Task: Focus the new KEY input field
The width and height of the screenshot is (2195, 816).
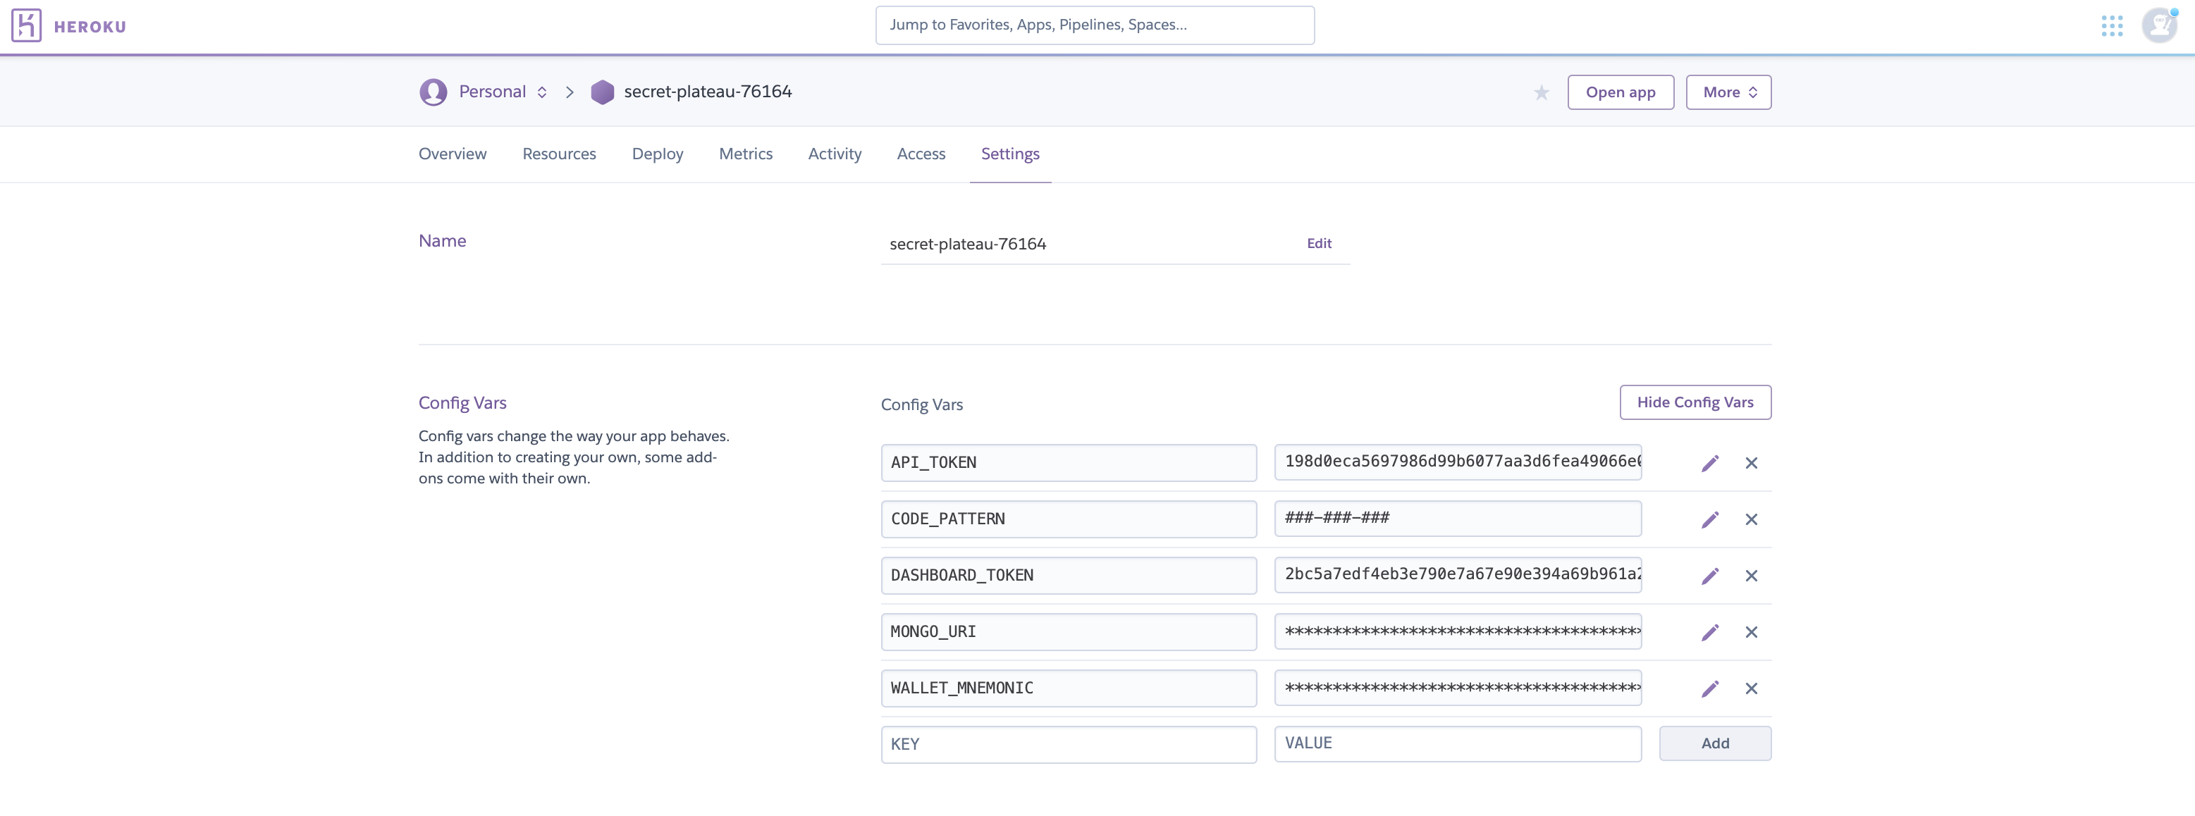Action: (1068, 744)
